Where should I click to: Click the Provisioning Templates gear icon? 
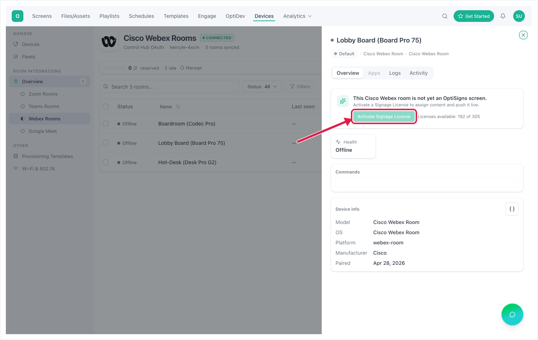click(16, 156)
